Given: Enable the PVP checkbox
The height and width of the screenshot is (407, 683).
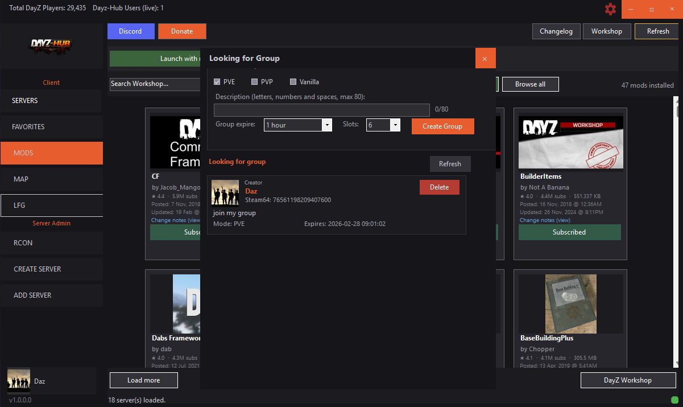Looking at the screenshot, I should pyautogui.click(x=255, y=82).
